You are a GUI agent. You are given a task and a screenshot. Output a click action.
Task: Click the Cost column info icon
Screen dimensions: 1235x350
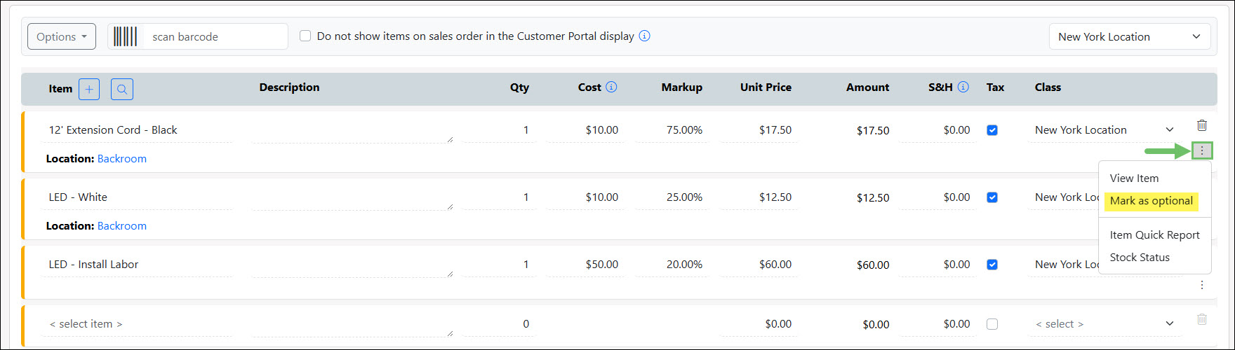tap(611, 87)
